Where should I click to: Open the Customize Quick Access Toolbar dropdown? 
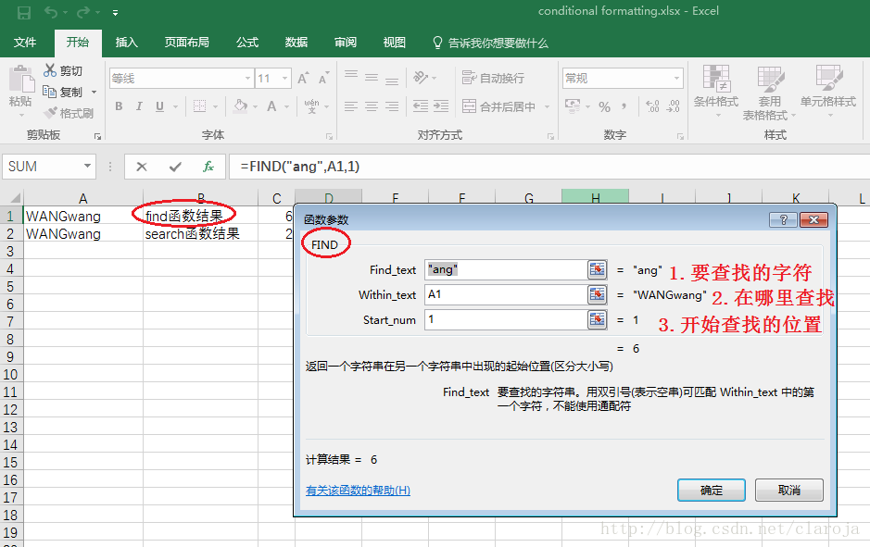(x=116, y=13)
